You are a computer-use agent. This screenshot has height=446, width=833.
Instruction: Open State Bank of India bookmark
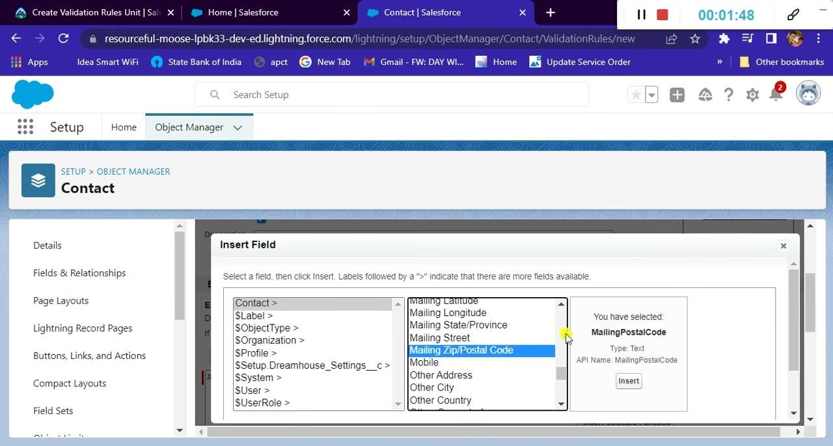[196, 62]
